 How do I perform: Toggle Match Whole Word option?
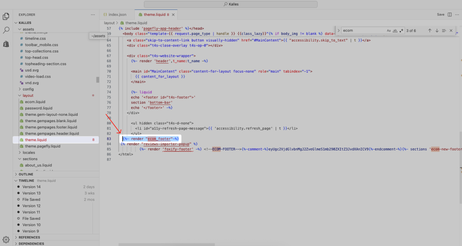(395, 31)
